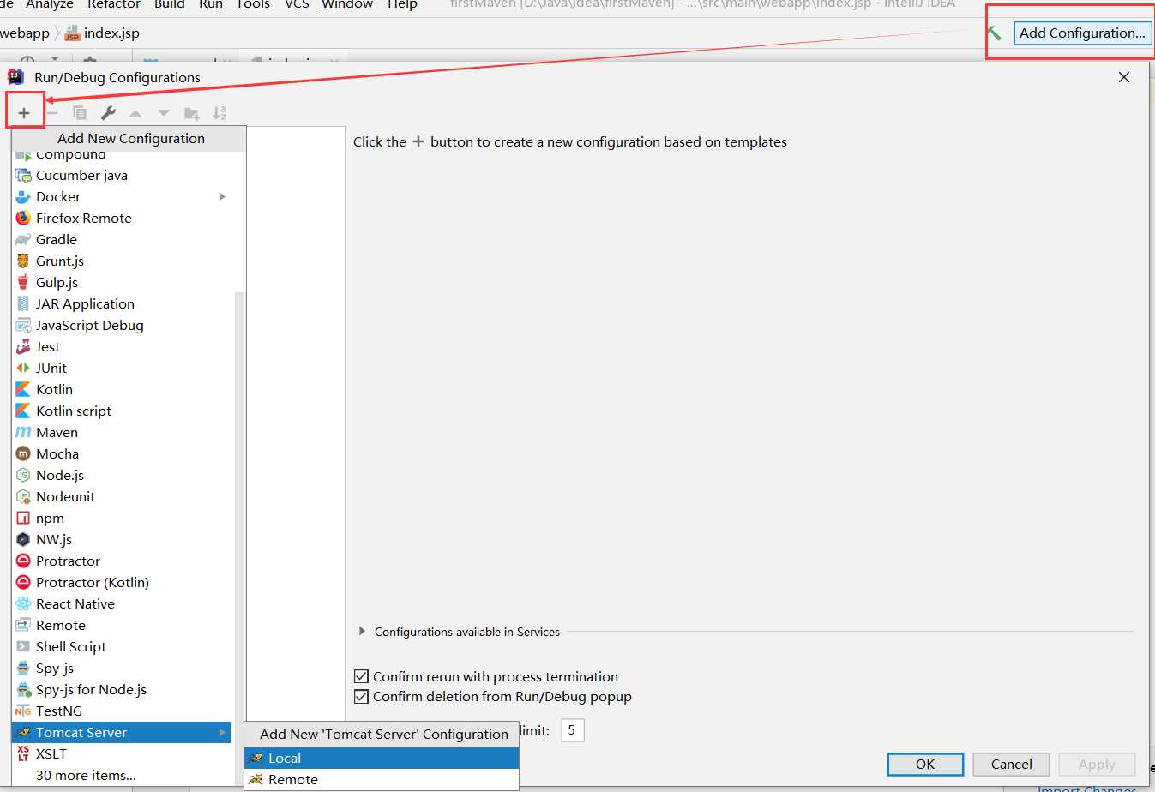Choose Nodeunit from the list
This screenshot has height=792, width=1155.
pos(121,496)
